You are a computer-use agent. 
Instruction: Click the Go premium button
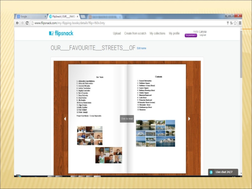[x=191, y=35]
